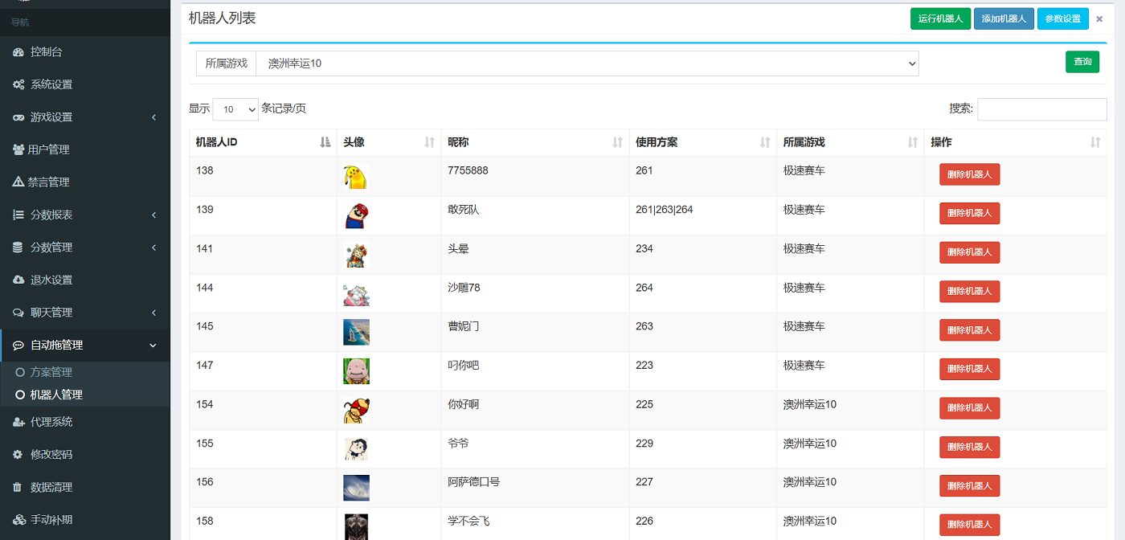Click the 参数设置 button
This screenshot has width=1125, height=540.
click(x=1063, y=18)
